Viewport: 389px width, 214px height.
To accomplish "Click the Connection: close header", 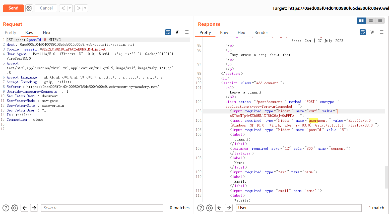I will tap(25, 119).
